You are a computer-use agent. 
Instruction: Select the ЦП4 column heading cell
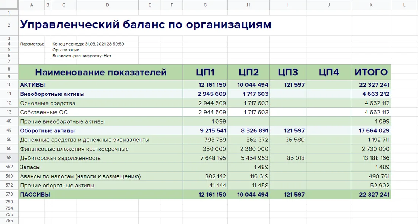(x=329, y=72)
